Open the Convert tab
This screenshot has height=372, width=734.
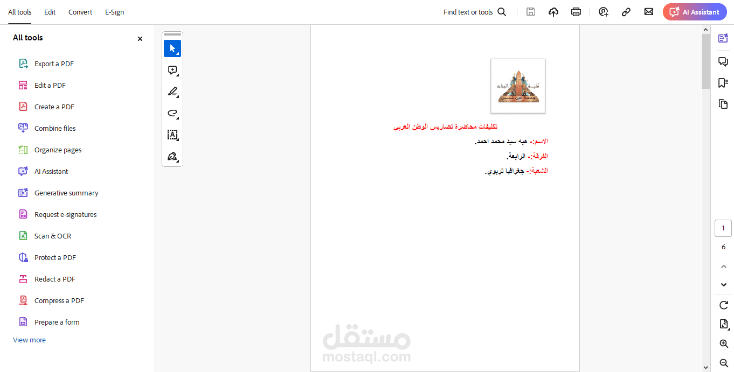(80, 12)
